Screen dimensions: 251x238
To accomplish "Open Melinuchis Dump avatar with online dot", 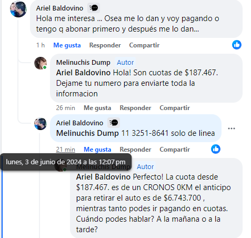I will 41,63.
